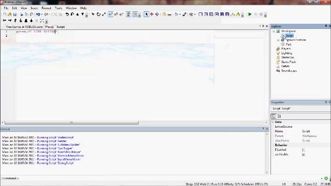Image resolution: width=331 pixels, height=186 pixels.
Task: Click the script editor horizontal scrollbar
Action: [x=71, y=122]
